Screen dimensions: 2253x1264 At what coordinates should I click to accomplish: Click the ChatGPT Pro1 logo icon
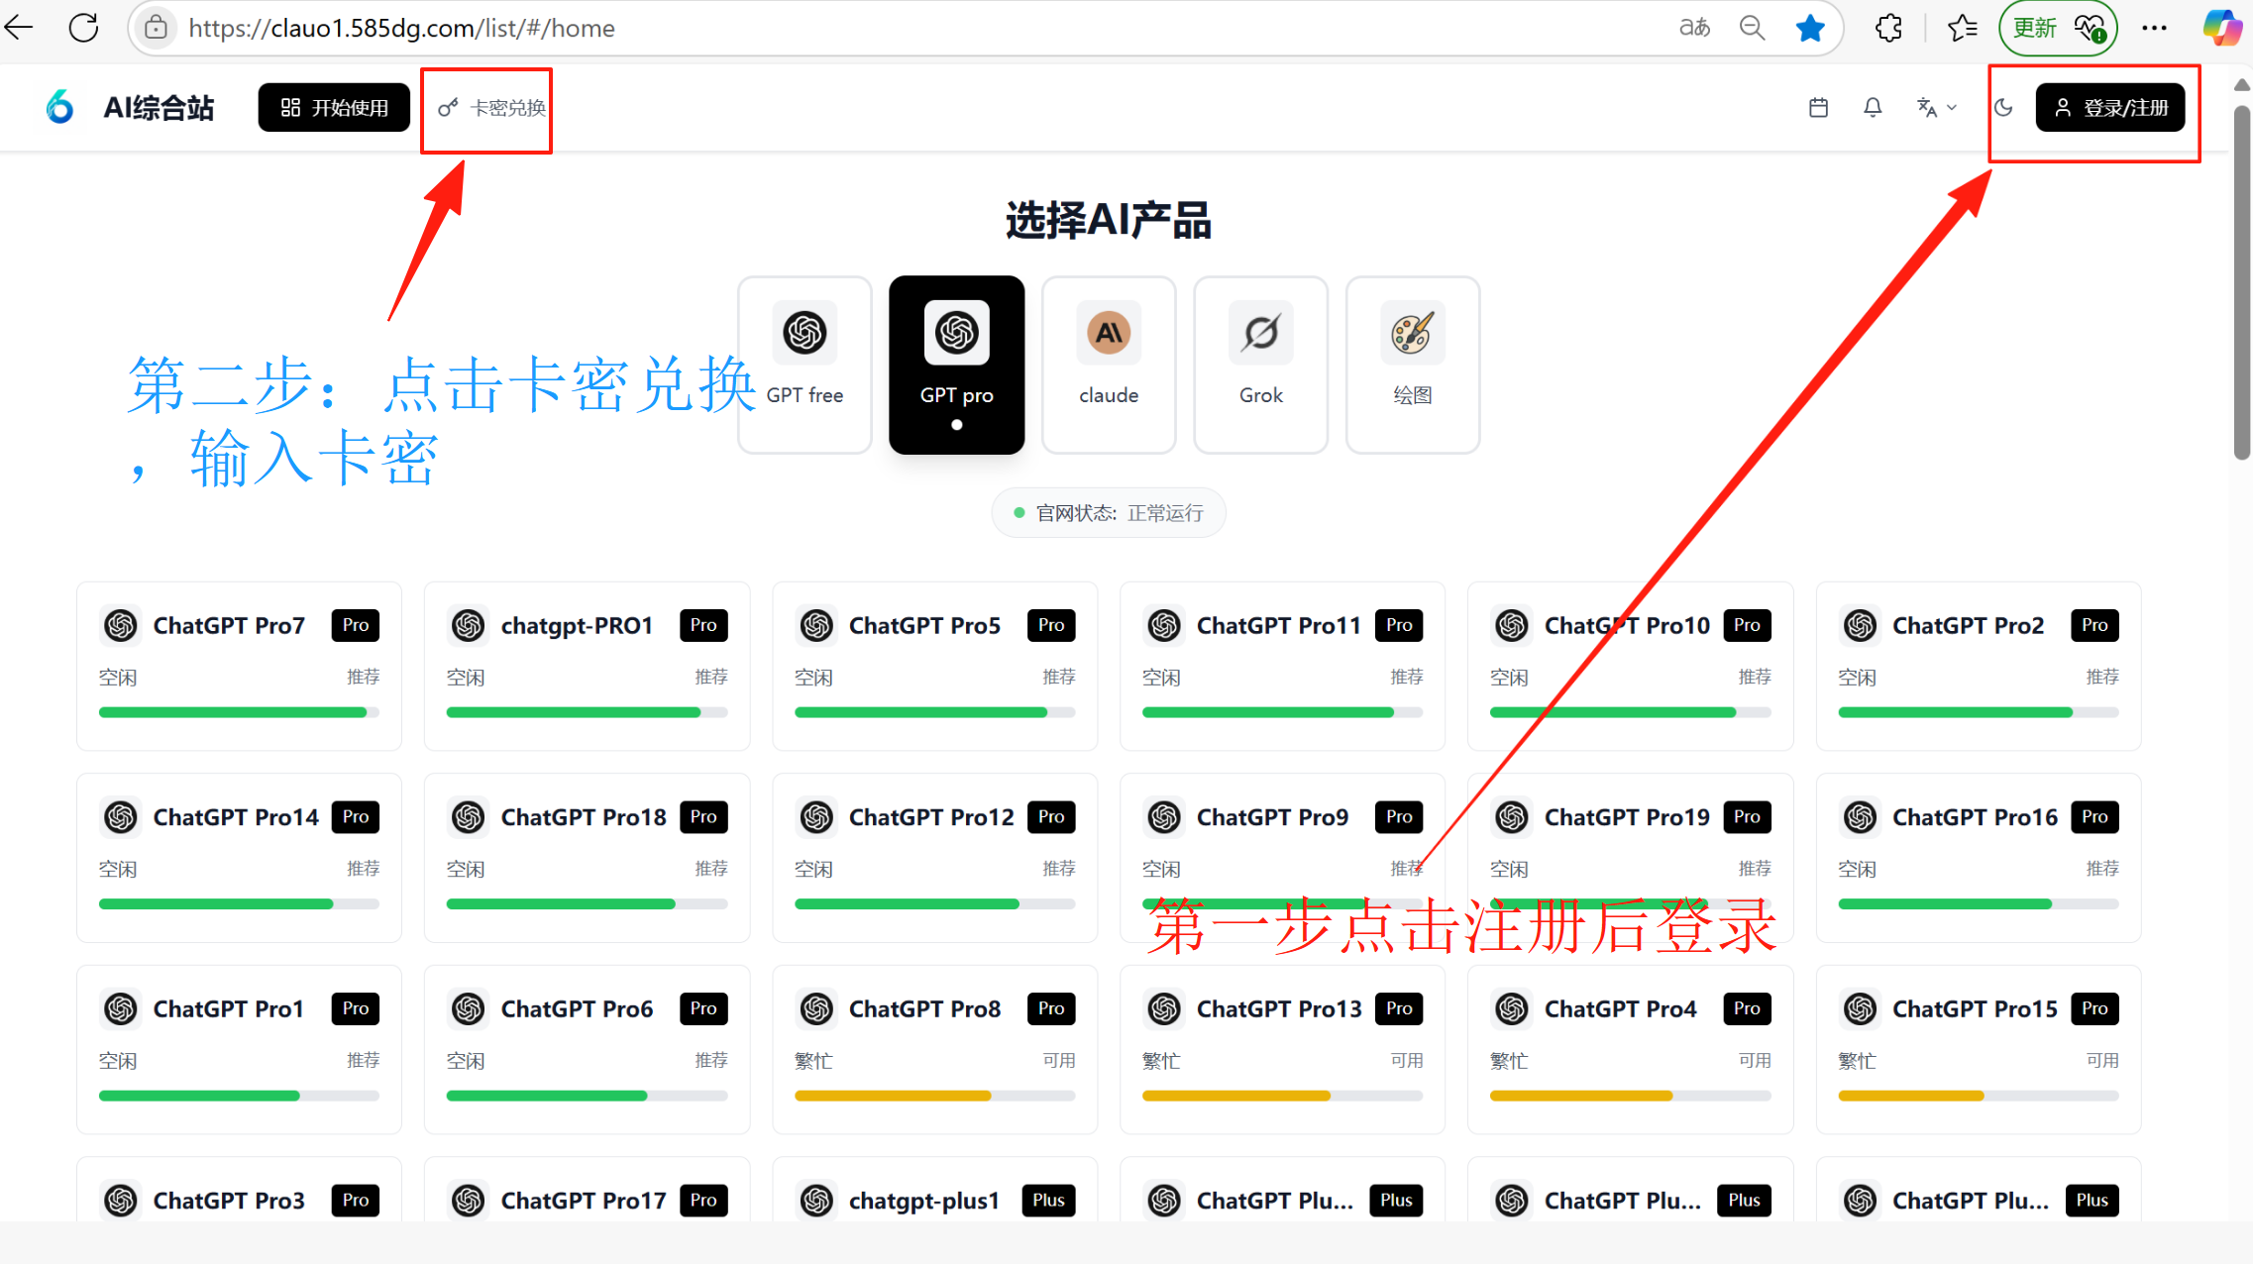pos(121,1008)
